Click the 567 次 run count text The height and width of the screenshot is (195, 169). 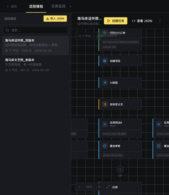click(x=24, y=70)
